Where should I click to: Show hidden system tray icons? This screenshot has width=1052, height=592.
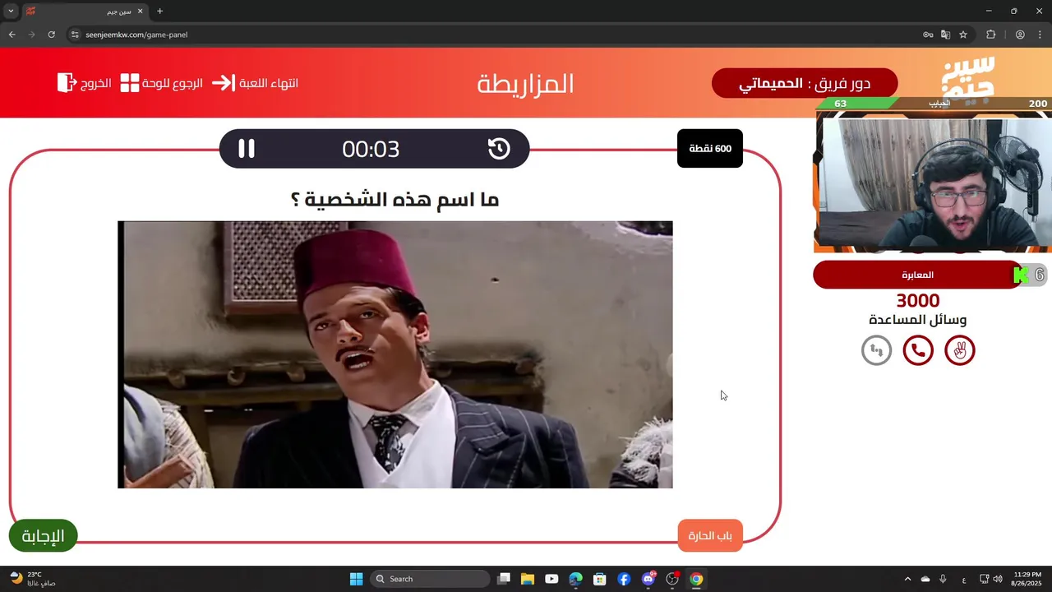pyautogui.click(x=907, y=579)
